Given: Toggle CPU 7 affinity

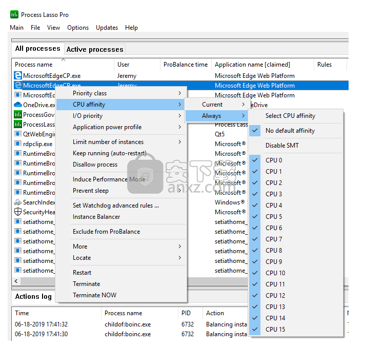Looking at the screenshot, I should pyautogui.click(x=296, y=239).
